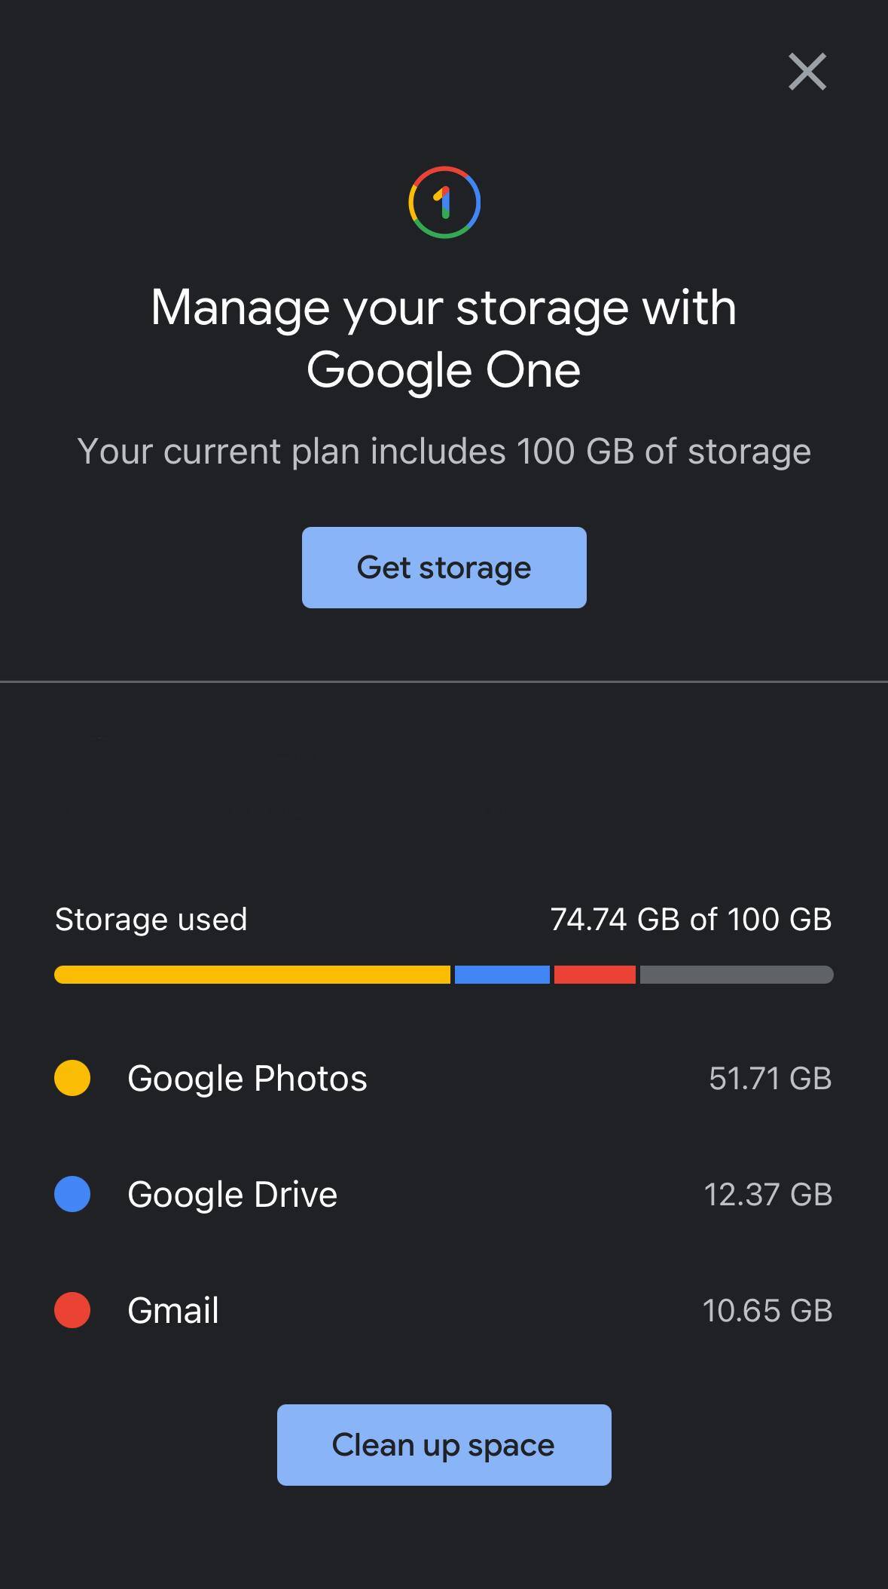The image size is (888, 1589).
Task: Tap the 51.71 GB Photos usage value
Action: [x=770, y=1078]
